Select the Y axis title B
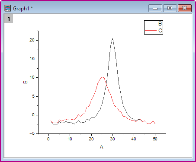 click(x=26, y=82)
